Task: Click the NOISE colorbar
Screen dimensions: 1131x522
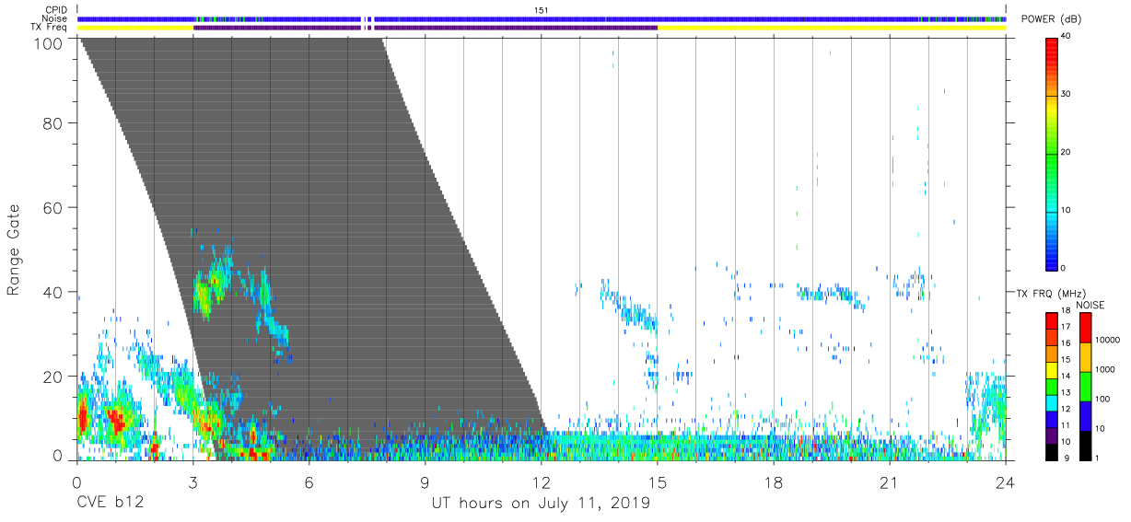Action: click(x=1086, y=386)
